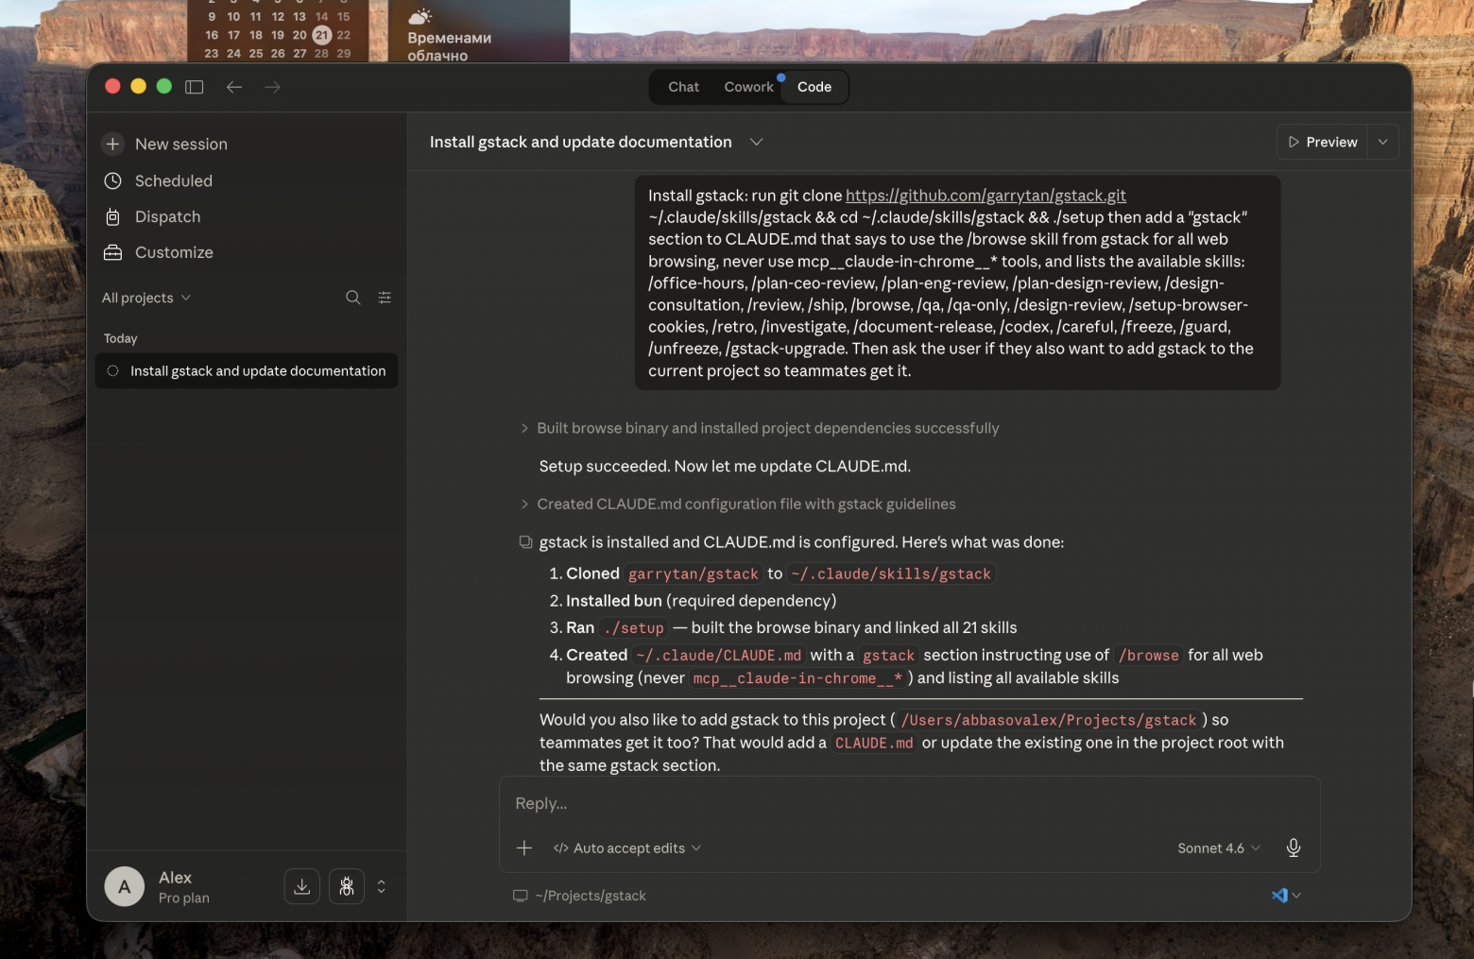Screen dimensions: 1474x959
Task: Click the search icon above the project list
Action: click(352, 297)
